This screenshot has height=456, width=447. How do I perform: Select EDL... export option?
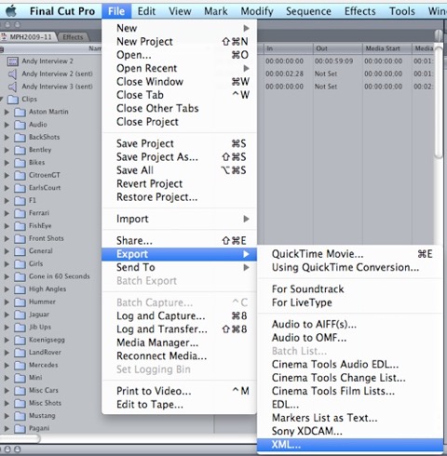(350, 405)
